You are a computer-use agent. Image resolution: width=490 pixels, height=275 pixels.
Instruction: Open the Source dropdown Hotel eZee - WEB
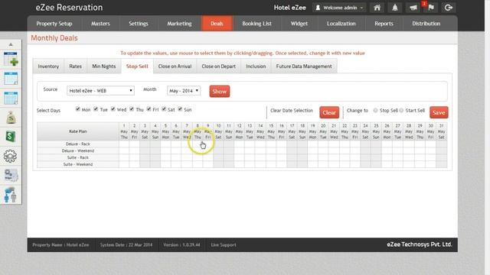(100, 90)
